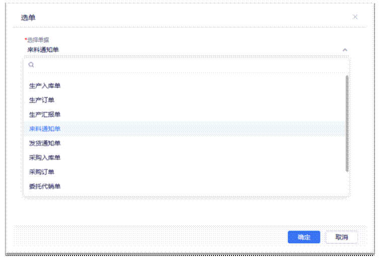Image resolution: width=380 pixels, height=261 pixels.
Task: Pick 生产汇报单 in the dropdown list
Action: coord(45,115)
